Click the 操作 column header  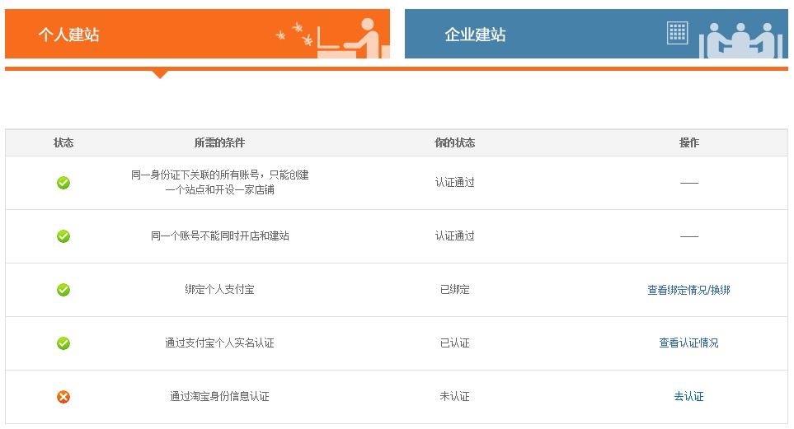tap(688, 142)
